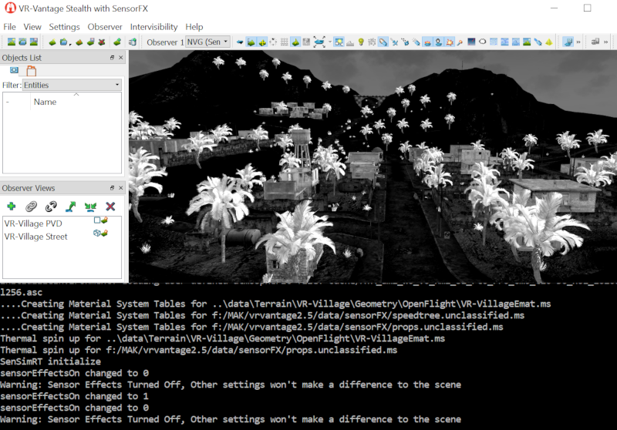Expand the last toolbar overflow chevron

point(605,42)
